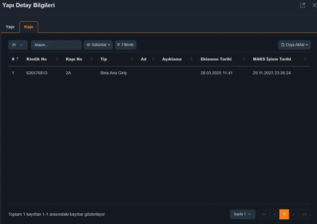Switch to the Yapı tab
317x224 pixels.
point(10,27)
